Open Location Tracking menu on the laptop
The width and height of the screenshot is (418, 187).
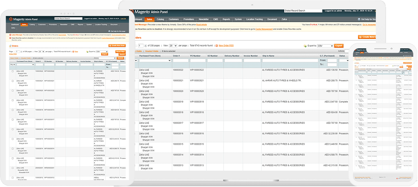254,20
